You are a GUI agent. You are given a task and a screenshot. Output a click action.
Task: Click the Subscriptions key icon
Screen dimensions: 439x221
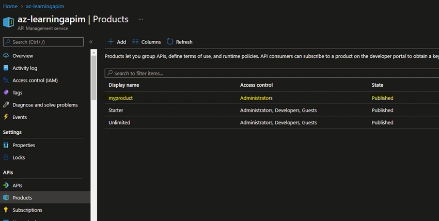tap(6, 210)
